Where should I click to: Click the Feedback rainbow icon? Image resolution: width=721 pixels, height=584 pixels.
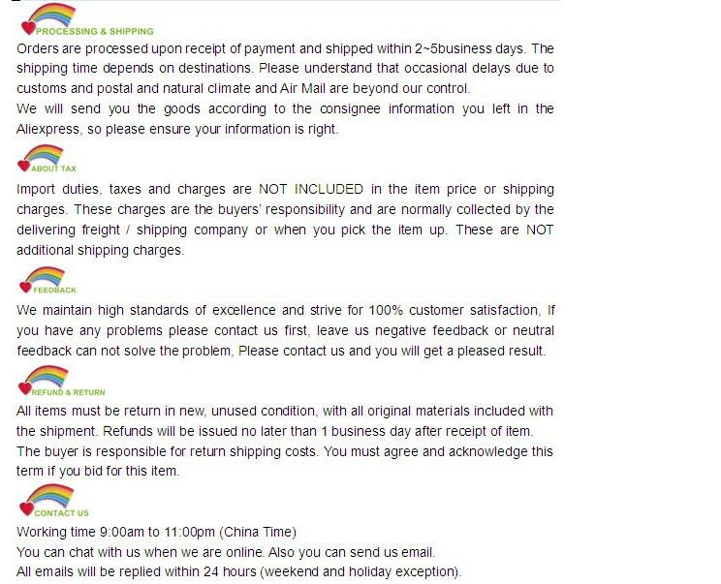click(x=45, y=277)
